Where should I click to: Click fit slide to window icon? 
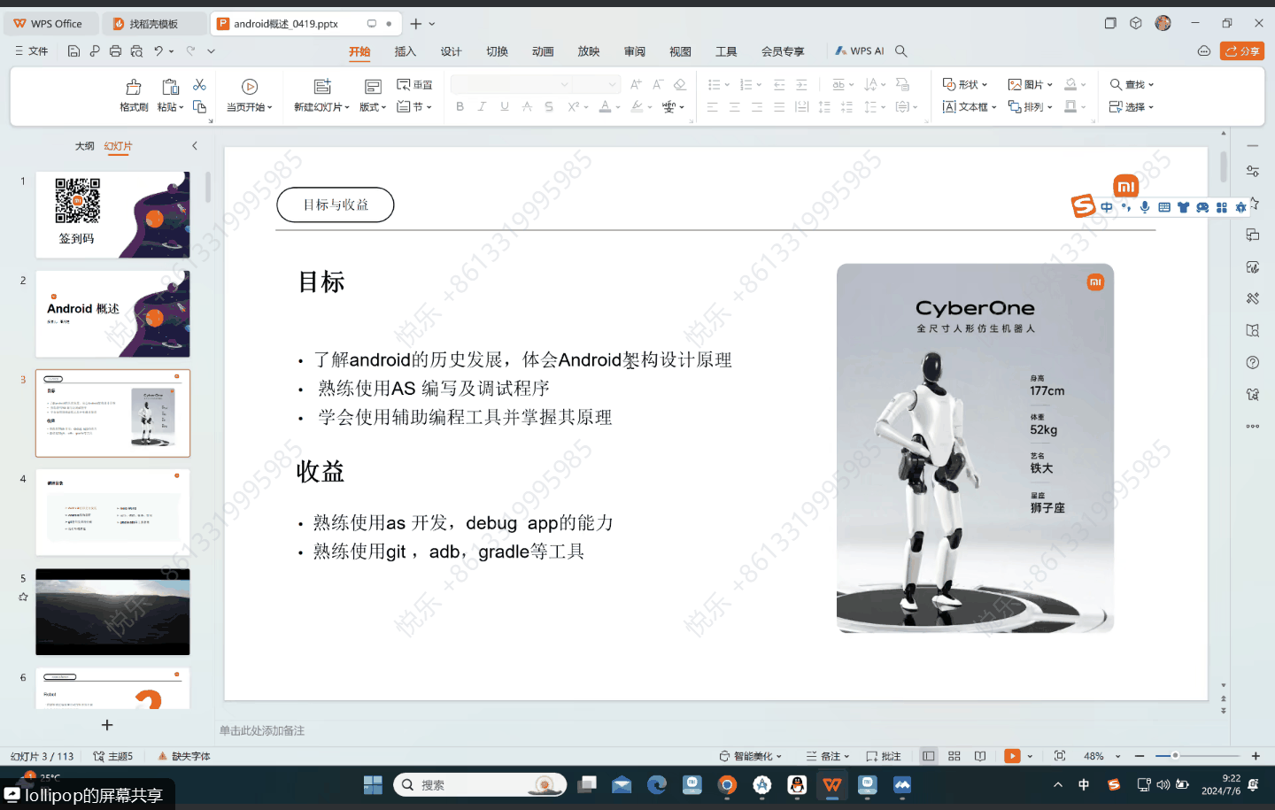pyautogui.click(x=1060, y=756)
